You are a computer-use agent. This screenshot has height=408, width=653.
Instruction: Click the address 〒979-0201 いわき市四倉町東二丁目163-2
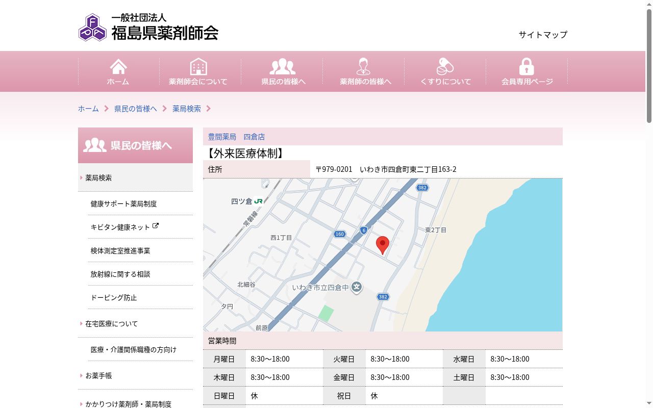pos(386,169)
